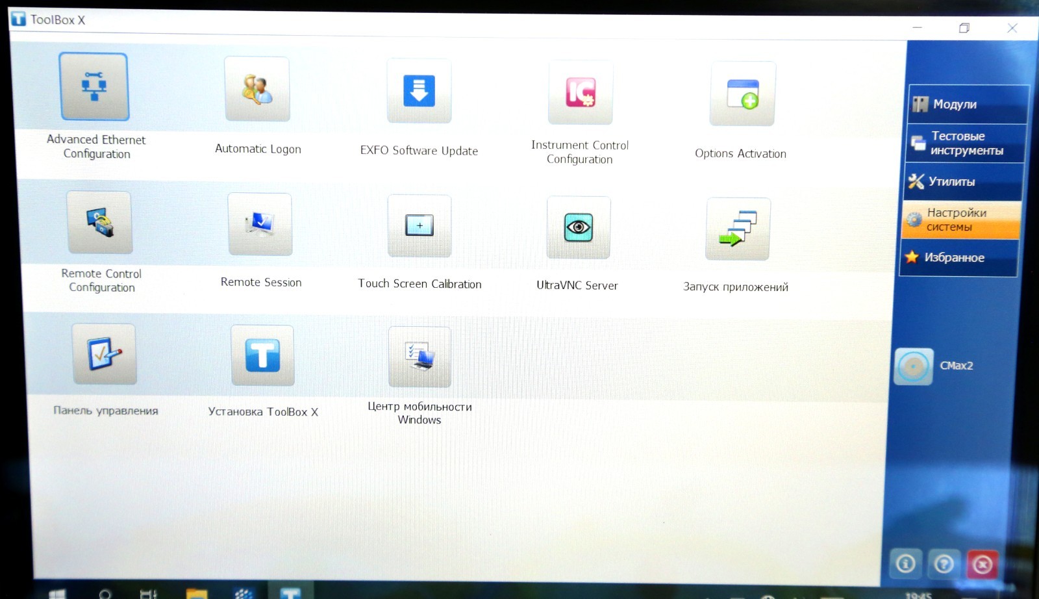Select the Тестовые инструменты tab

[x=966, y=143]
